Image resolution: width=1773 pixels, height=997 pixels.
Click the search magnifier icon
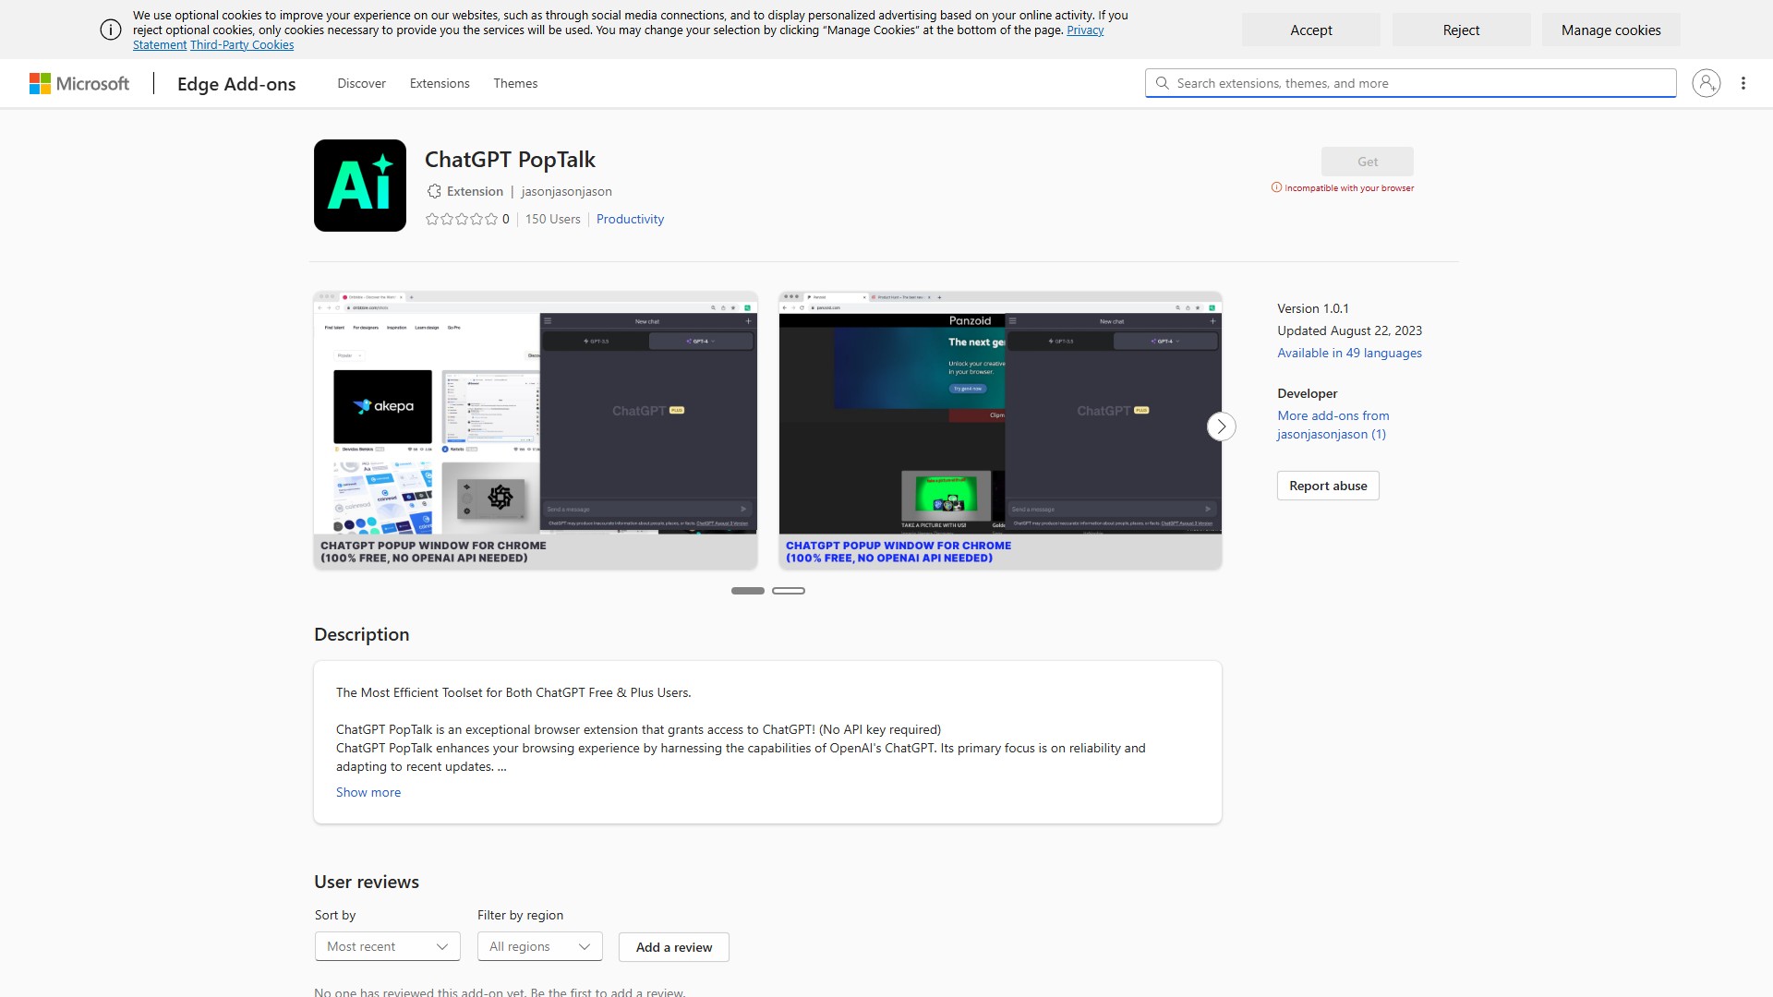pos(1163,83)
